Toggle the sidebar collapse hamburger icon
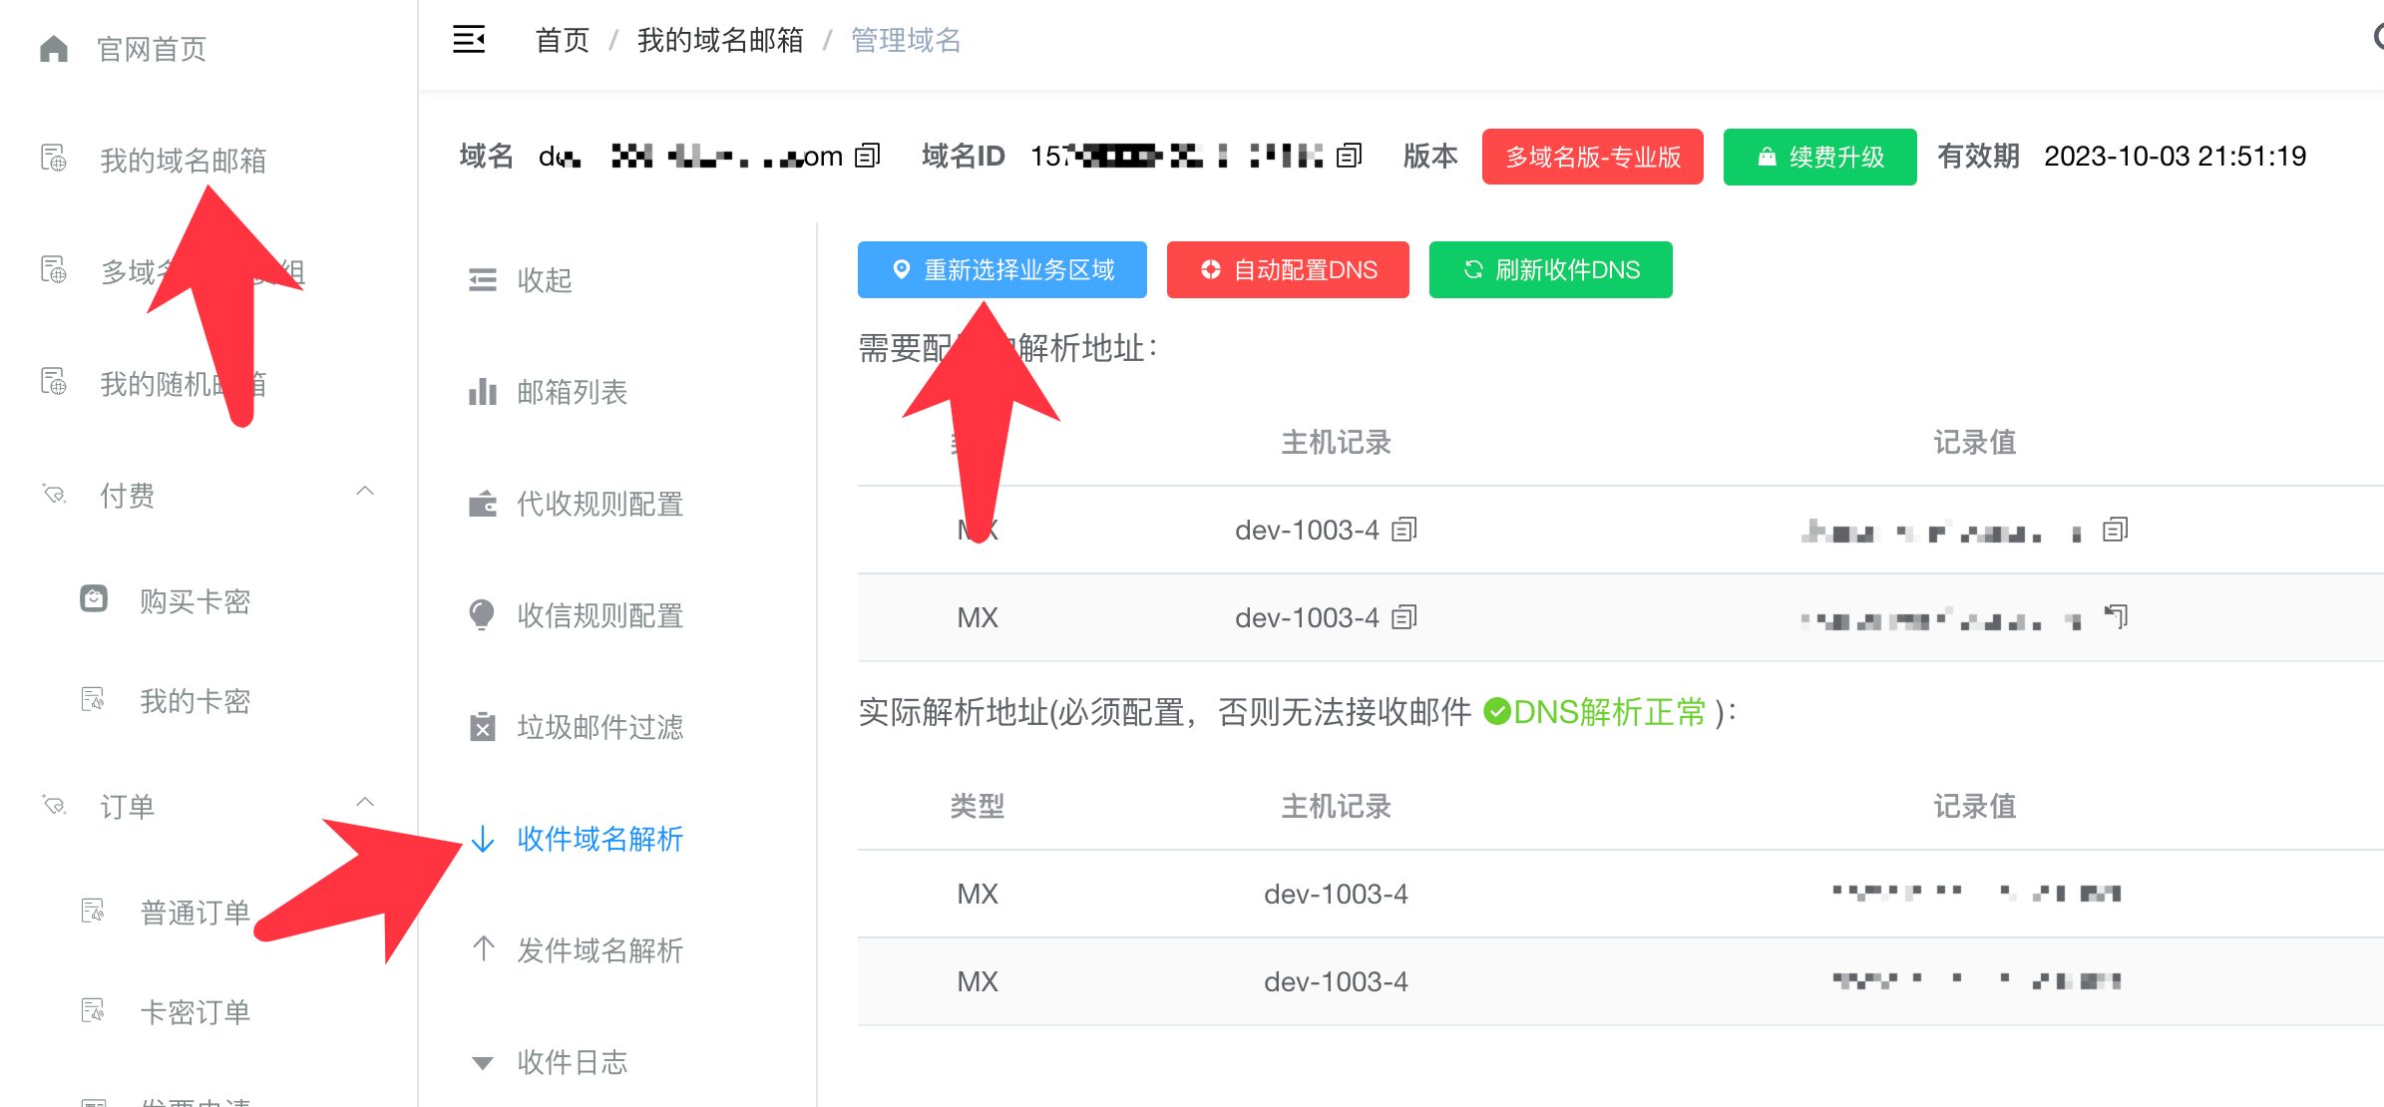The image size is (2384, 1107). click(469, 40)
